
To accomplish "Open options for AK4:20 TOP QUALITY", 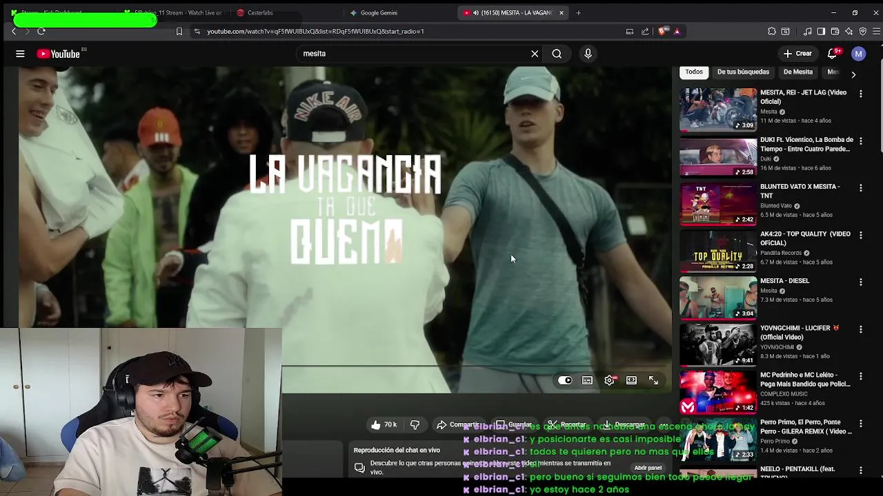I will point(860,235).
